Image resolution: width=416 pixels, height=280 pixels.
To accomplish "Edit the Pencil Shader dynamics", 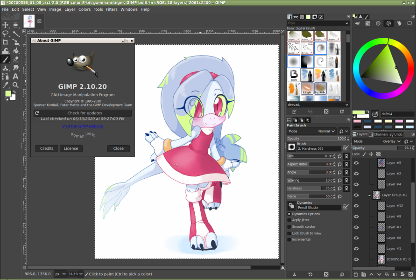I will pos(345,207).
